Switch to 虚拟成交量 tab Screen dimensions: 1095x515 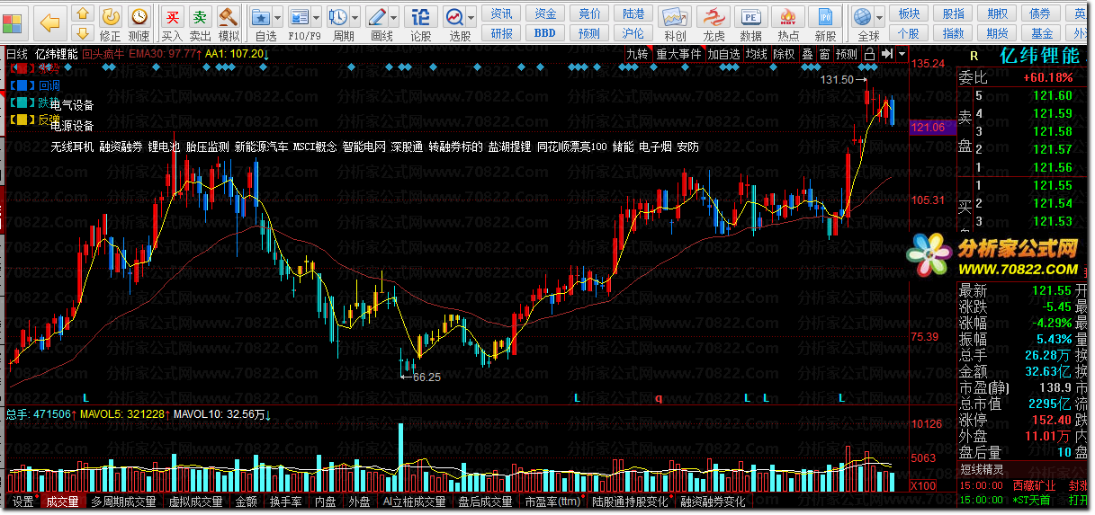[195, 502]
